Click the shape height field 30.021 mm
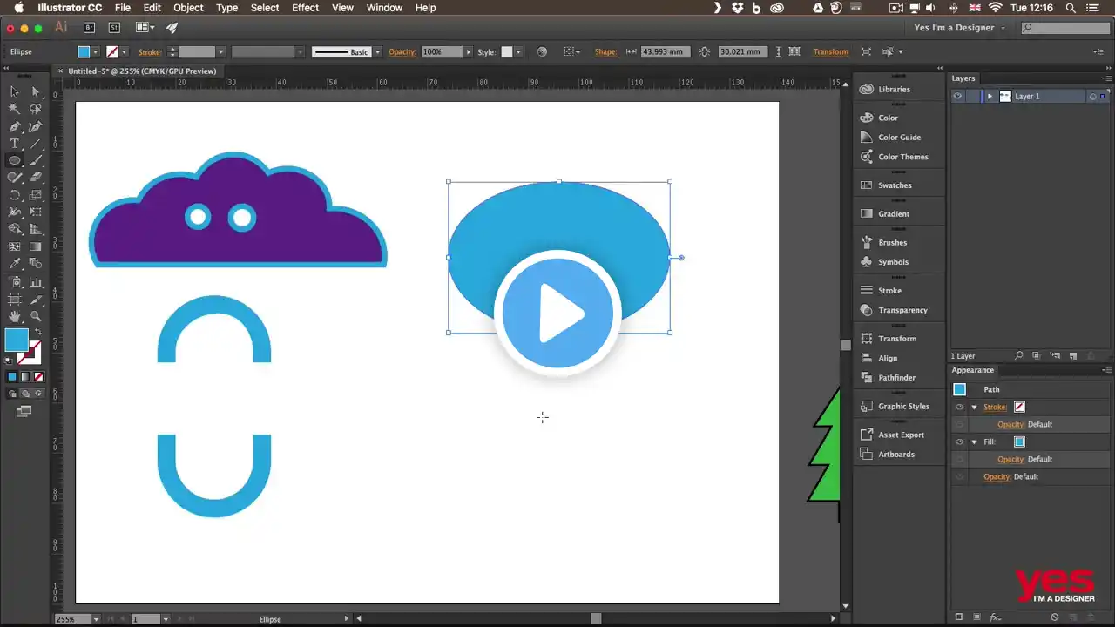Image resolution: width=1115 pixels, height=627 pixels. (x=744, y=52)
